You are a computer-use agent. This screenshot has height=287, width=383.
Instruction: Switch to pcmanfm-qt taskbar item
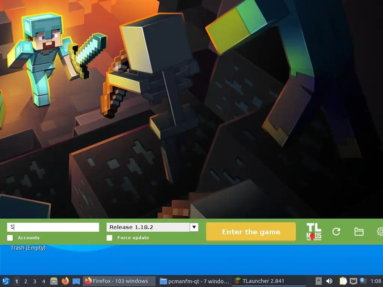(x=194, y=281)
